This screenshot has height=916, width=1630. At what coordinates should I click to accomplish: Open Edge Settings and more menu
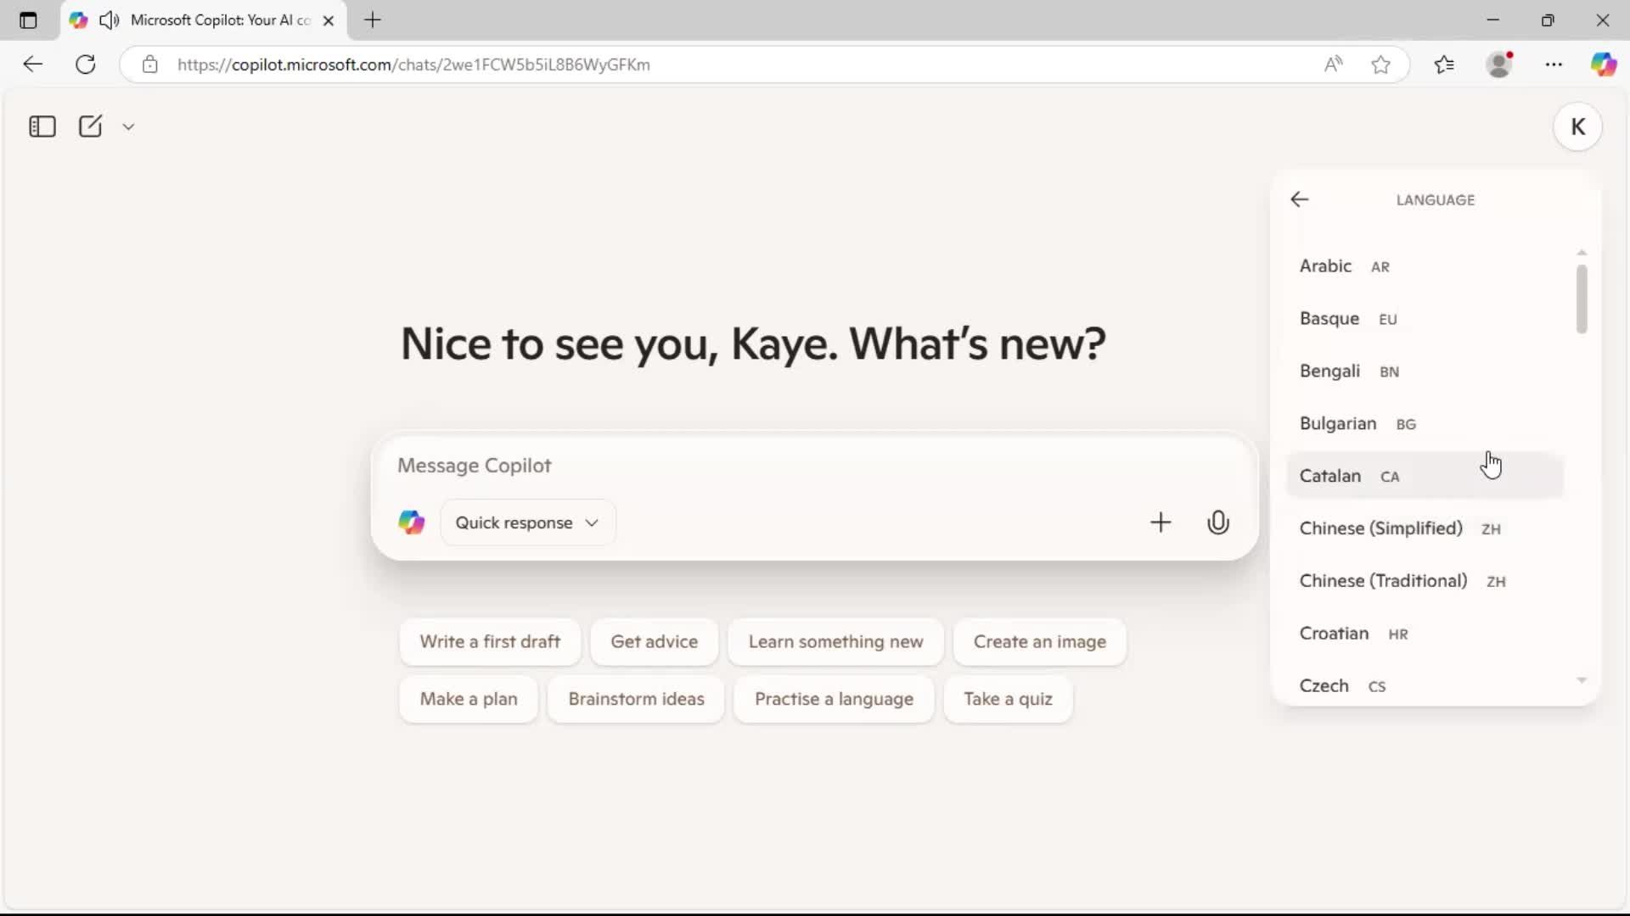point(1554,64)
